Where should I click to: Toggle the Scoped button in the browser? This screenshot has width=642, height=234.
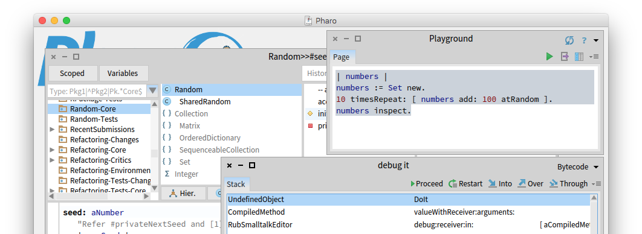pos(72,74)
